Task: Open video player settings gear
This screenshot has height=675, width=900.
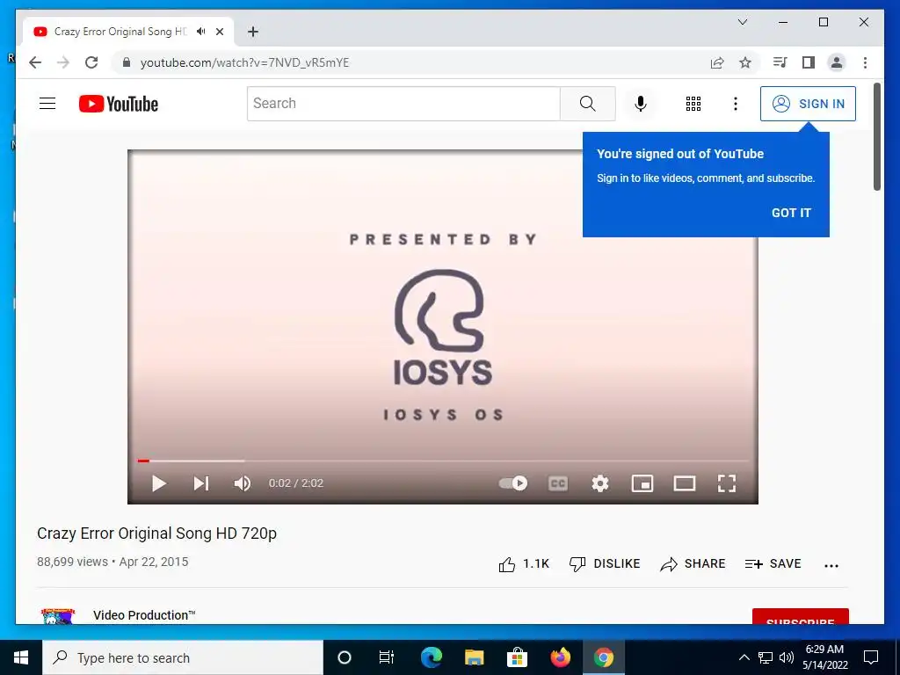Action: (599, 483)
